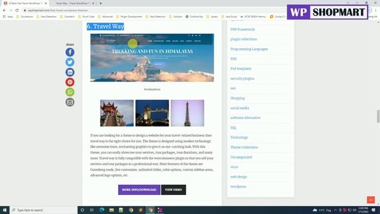The width and height of the screenshot is (380, 214).
Task: Open the Uncategorized category link
Action: pos(241,157)
